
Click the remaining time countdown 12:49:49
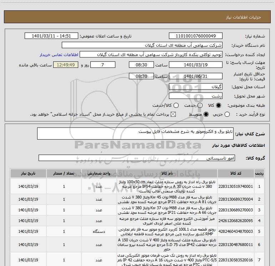[66, 65]
